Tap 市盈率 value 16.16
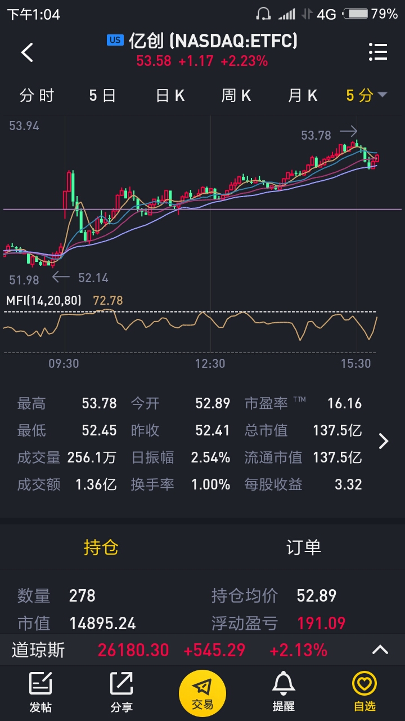The height and width of the screenshot is (721, 405). pyautogui.click(x=345, y=403)
